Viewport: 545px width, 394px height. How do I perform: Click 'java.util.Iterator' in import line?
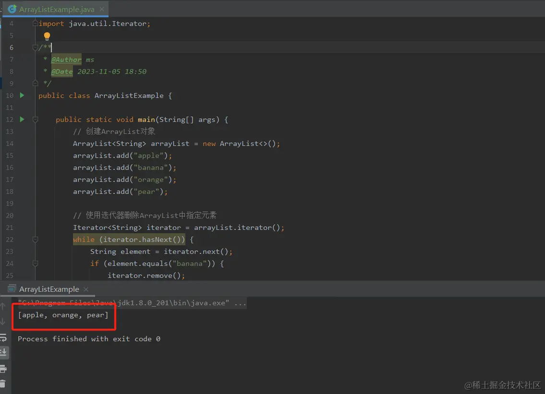coord(108,24)
